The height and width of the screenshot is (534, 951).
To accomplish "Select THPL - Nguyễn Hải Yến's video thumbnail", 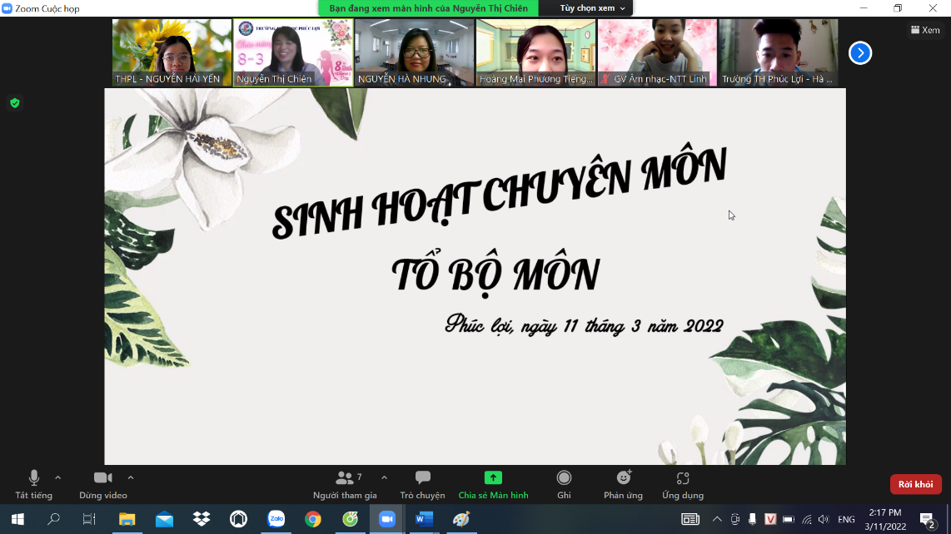I will point(172,52).
